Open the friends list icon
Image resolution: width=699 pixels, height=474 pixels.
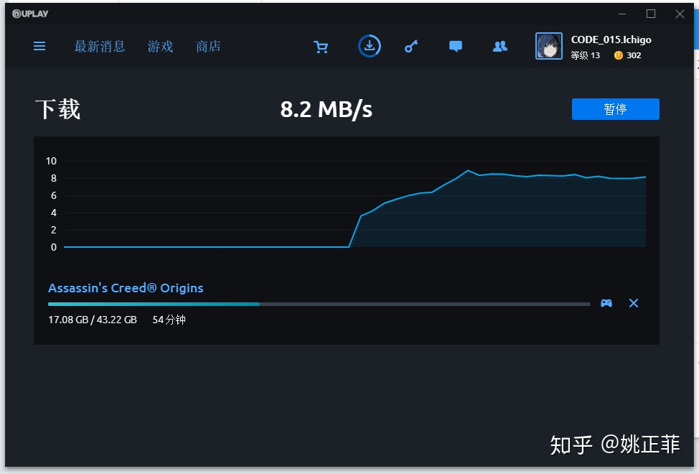tap(500, 47)
